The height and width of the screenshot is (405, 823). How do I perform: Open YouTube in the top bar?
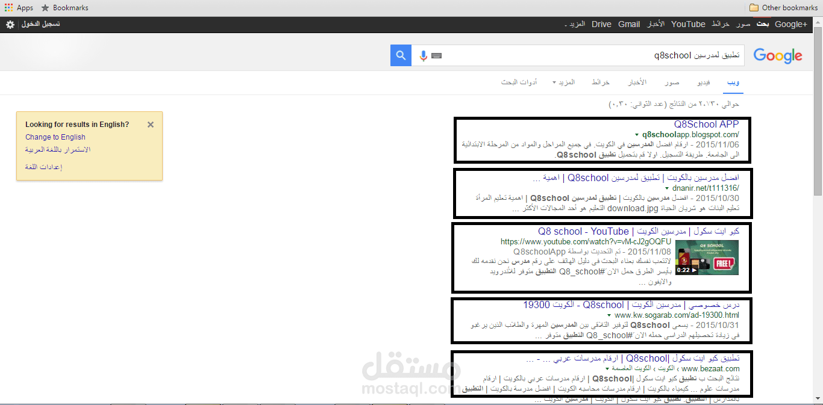[688, 24]
